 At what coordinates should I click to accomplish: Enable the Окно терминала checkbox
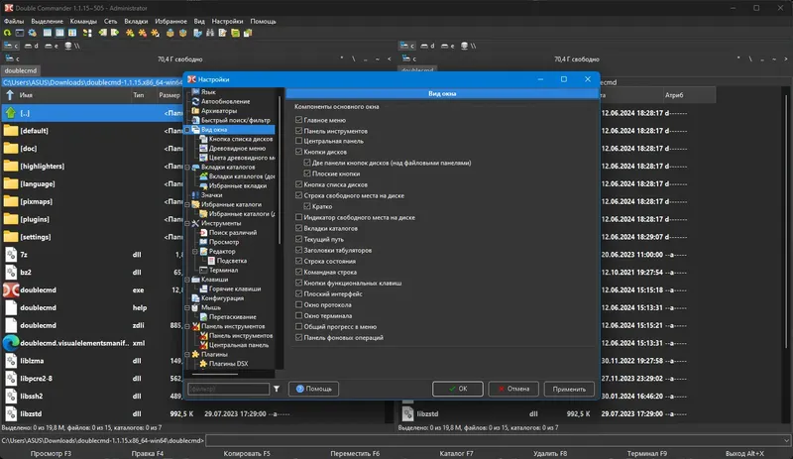[299, 315]
